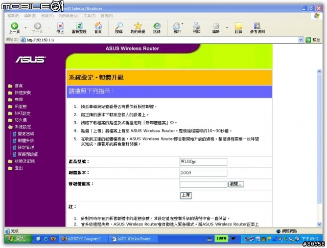
Task: Click the 移至 Go arrow button
Action: (312, 40)
